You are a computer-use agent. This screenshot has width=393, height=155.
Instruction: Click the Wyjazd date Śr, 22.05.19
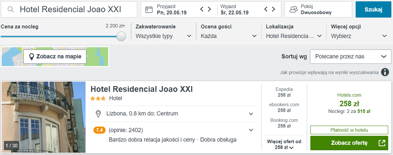[234, 13]
